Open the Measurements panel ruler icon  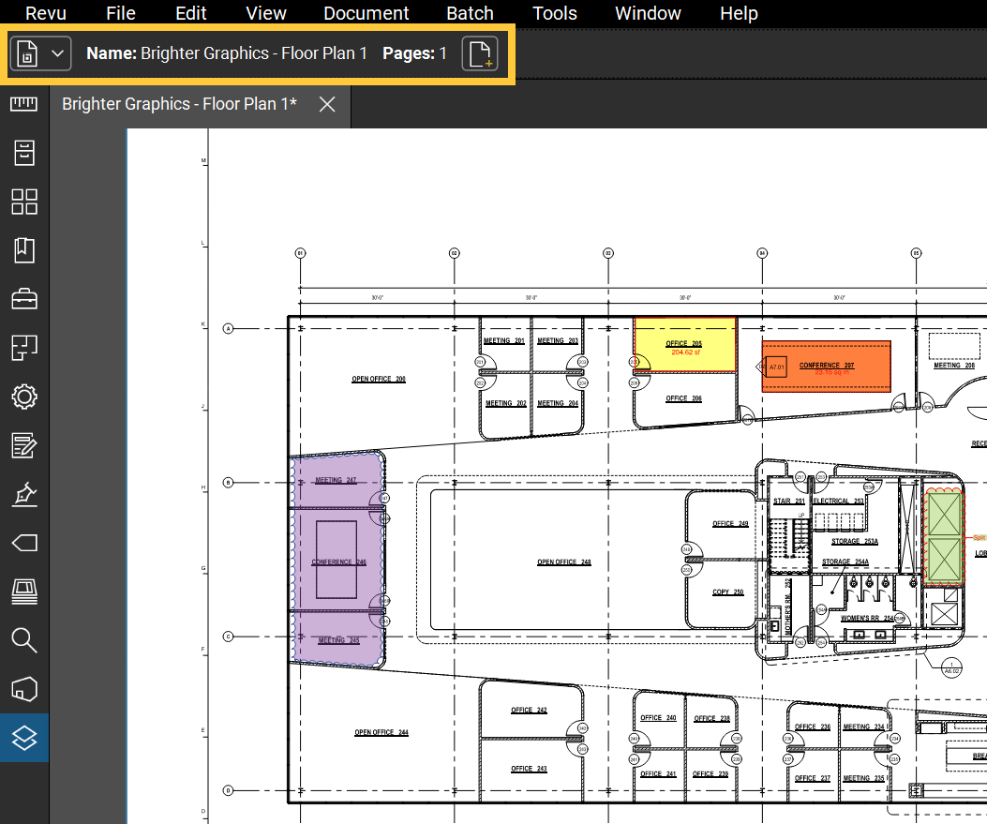tap(23, 104)
